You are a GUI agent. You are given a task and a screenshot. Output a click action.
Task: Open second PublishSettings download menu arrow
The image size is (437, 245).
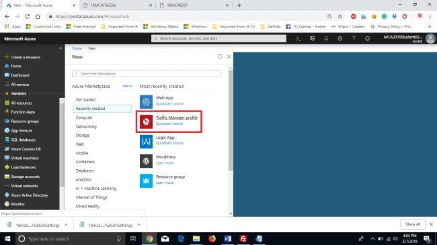click(x=138, y=225)
